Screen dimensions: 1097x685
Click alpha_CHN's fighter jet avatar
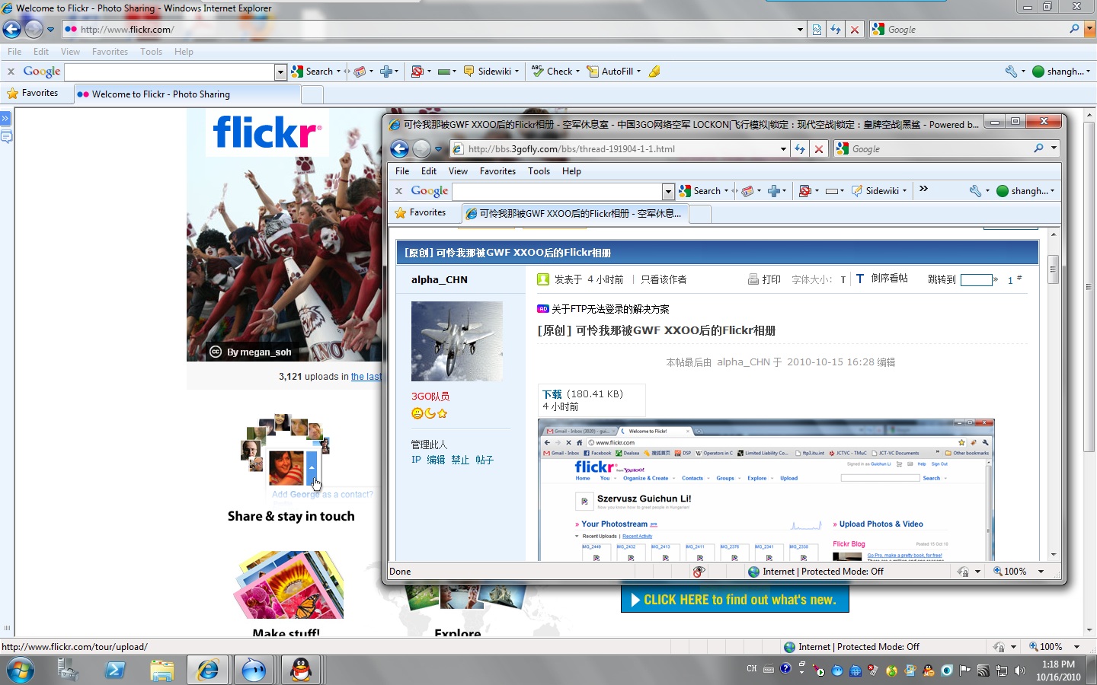457,341
